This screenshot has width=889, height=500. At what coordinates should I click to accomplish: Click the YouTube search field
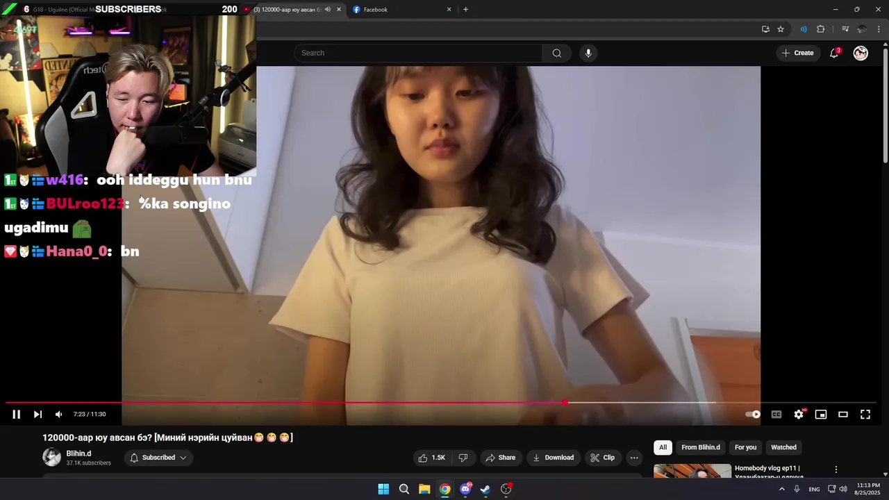coord(418,53)
